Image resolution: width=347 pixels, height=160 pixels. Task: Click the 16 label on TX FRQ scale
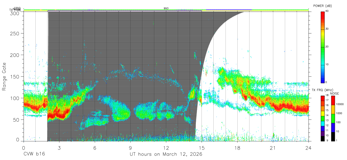point(327,105)
